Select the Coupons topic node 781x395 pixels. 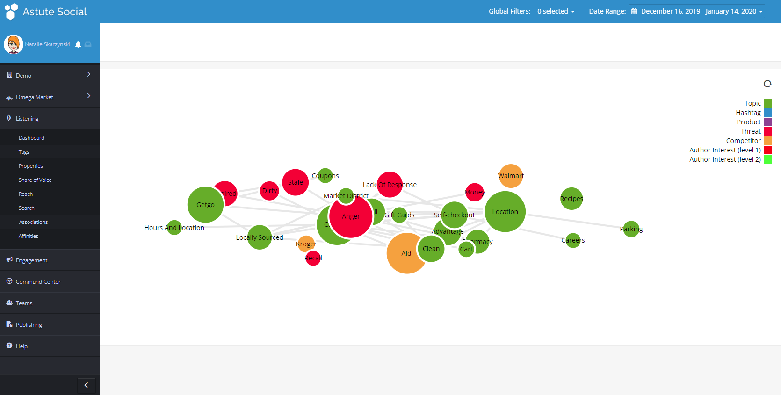pos(325,176)
